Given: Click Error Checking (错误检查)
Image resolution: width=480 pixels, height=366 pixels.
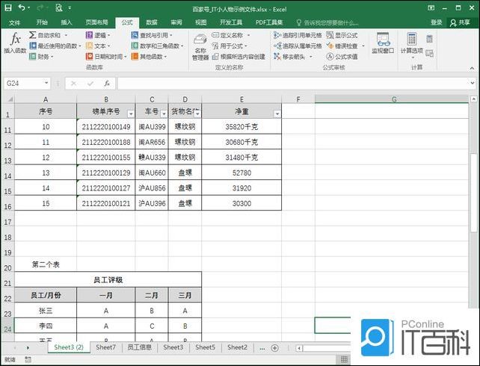Looking at the screenshot, I should point(345,46).
